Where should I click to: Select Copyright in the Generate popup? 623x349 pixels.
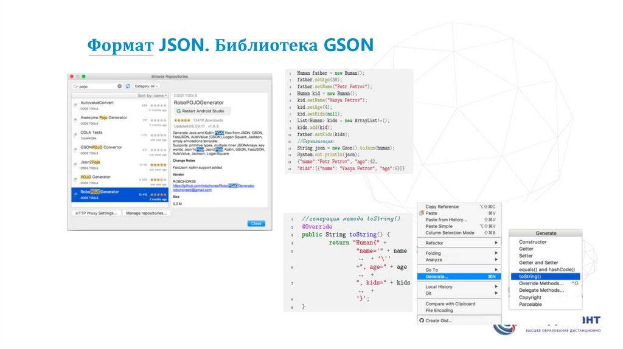[x=545, y=297]
